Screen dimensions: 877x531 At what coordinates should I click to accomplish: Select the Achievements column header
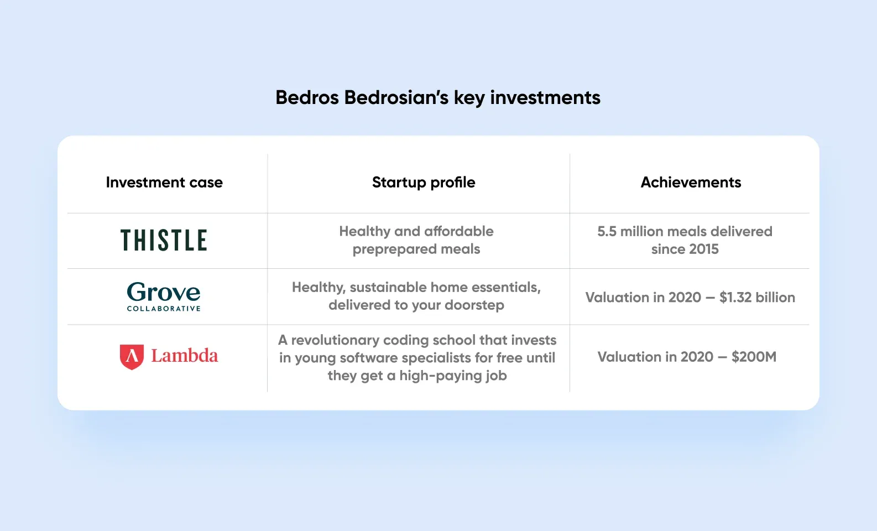(x=691, y=183)
